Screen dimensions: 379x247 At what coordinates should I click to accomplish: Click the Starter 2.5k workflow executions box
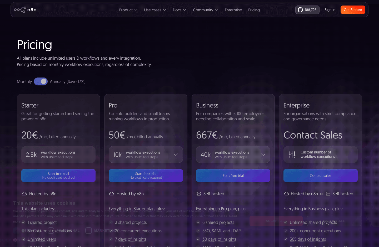coord(58,155)
